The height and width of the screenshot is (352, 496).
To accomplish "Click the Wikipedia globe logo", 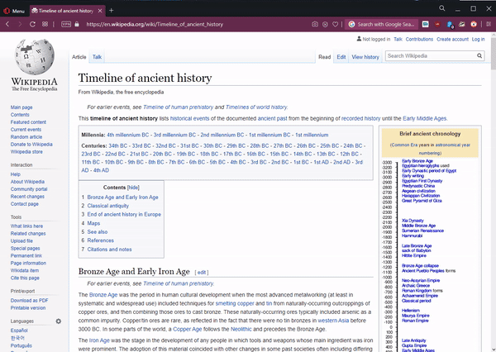I will point(35,61).
